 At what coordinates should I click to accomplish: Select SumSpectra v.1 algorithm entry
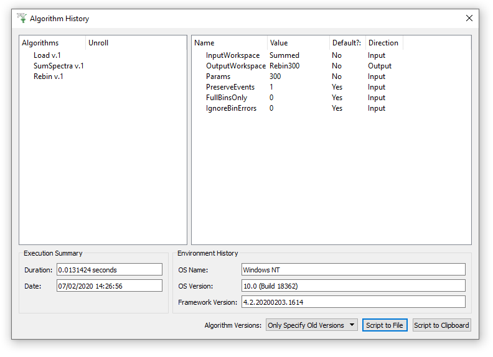tap(59, 66)
